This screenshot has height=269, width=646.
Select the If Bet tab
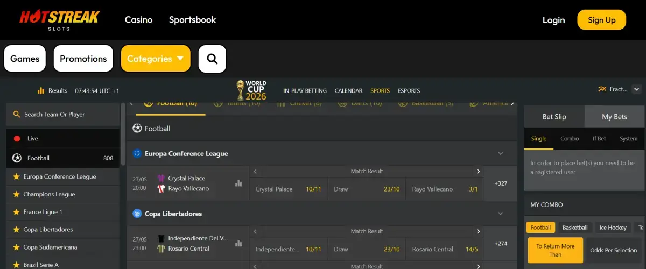coord(599,139)
